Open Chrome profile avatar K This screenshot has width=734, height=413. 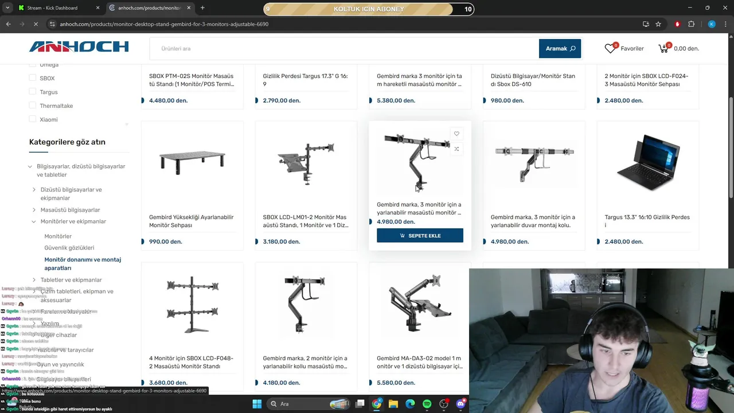712,24
